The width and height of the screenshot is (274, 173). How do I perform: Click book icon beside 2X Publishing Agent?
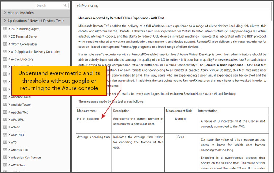[5, 28]
